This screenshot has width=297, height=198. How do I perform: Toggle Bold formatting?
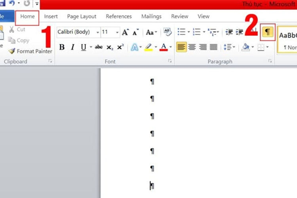62,47
